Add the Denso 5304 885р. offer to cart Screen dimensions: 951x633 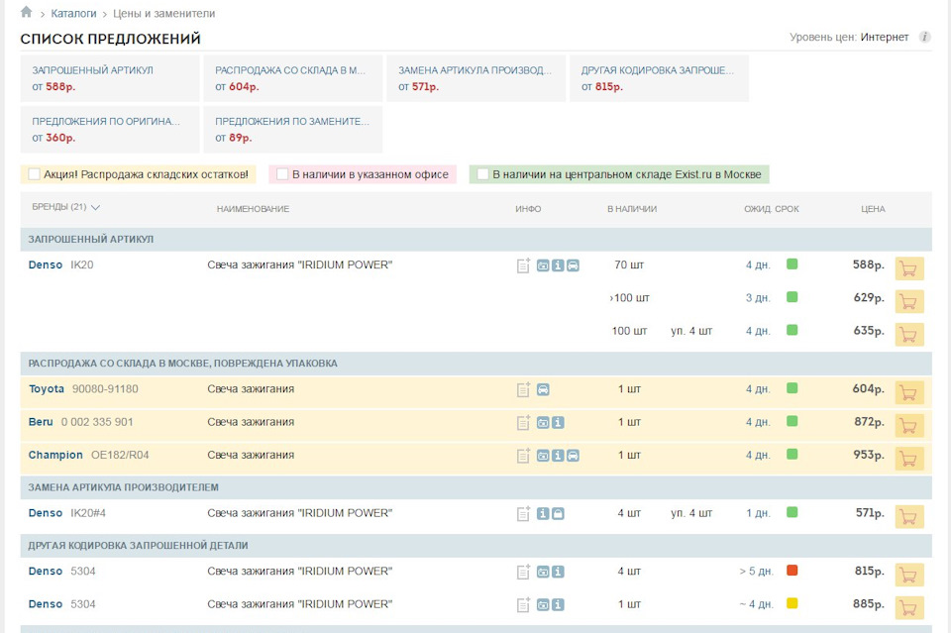pos(909,607)
